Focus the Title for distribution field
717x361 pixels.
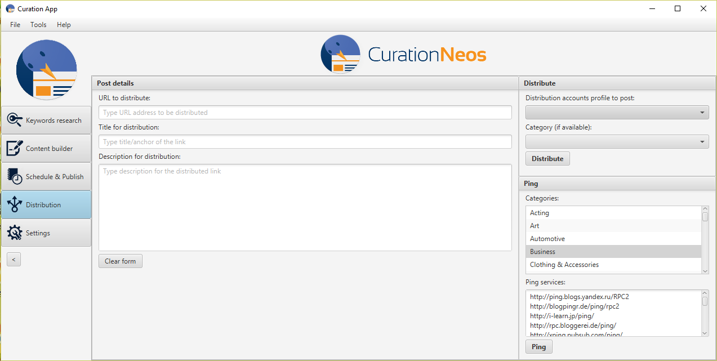coord(305,141)
